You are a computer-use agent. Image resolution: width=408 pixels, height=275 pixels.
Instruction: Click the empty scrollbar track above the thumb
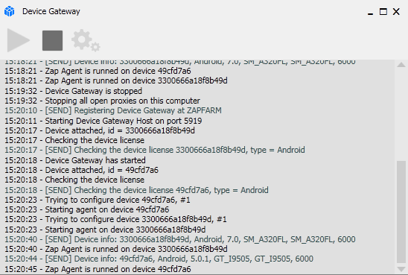(401, 115)
